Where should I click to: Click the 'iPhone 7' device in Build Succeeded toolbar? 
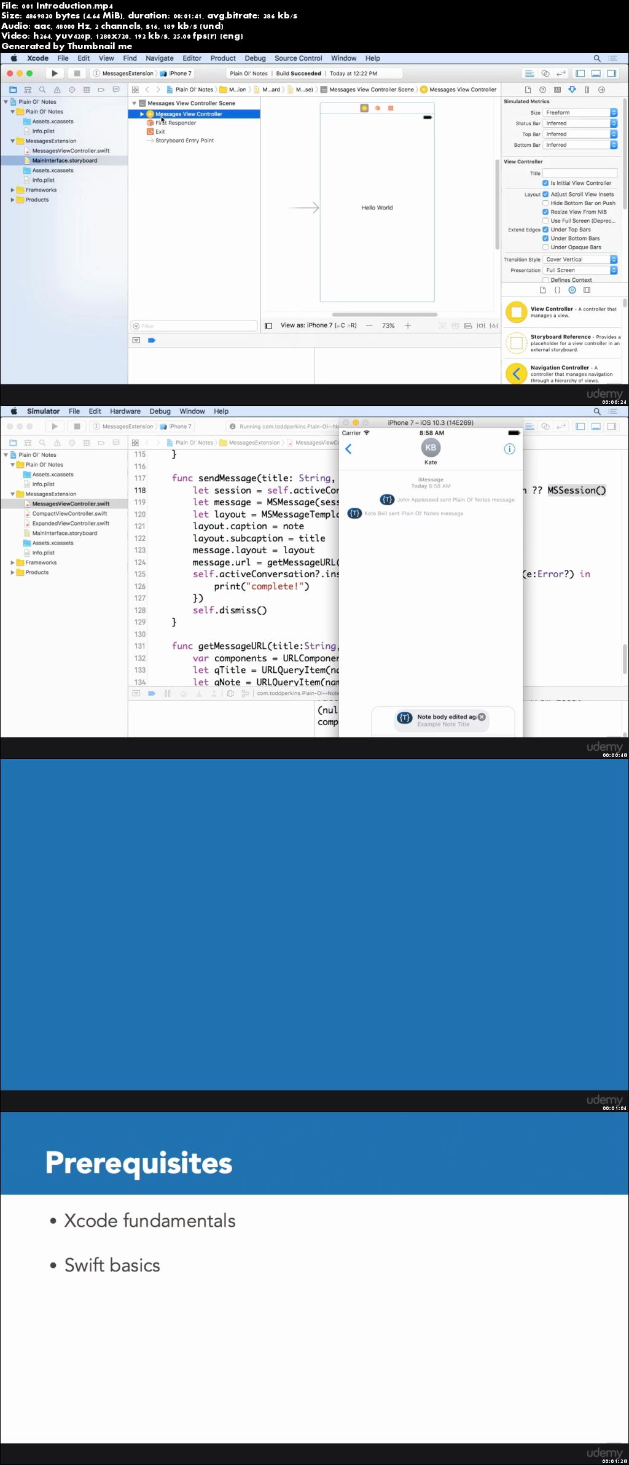[x=177, y=73]
